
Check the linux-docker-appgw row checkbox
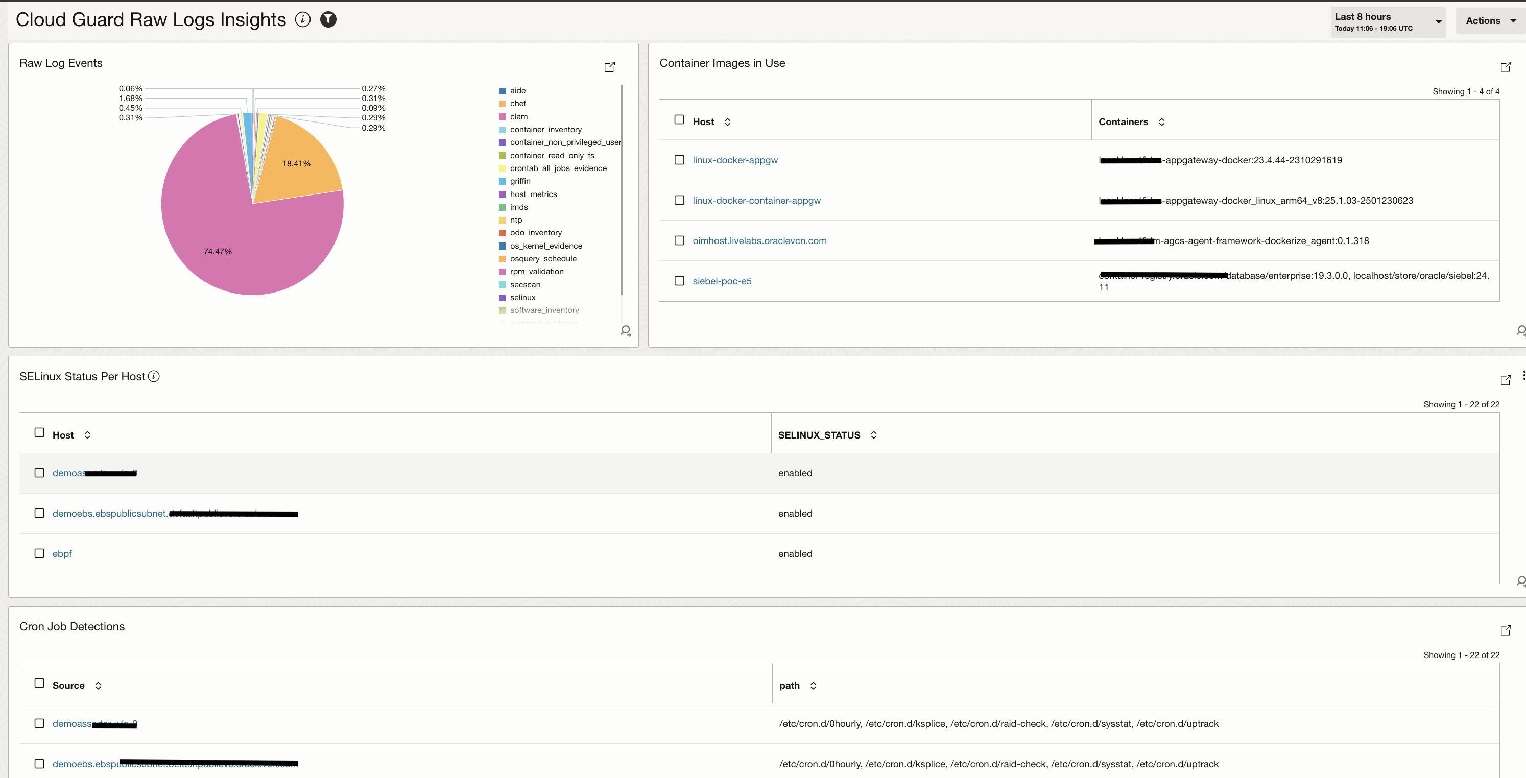[x=679, y=159]
